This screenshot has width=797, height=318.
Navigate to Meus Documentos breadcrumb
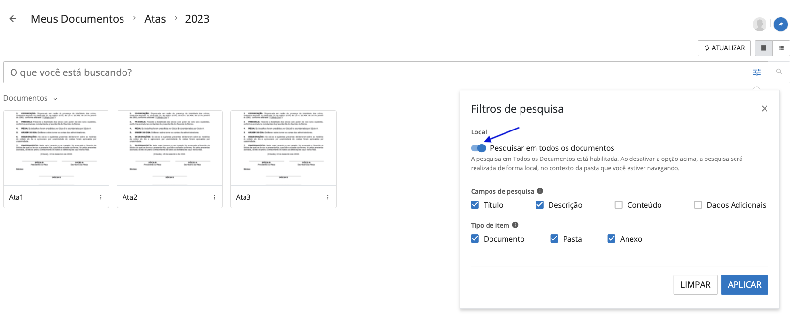pos(77,19)
